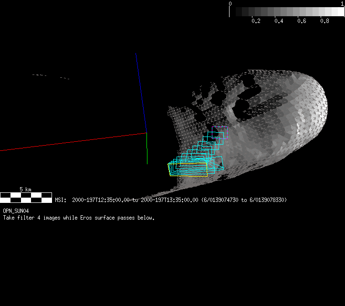Click the 0.8 color bar tick label
The image size is (345, 306).
[x=324, y=21]
